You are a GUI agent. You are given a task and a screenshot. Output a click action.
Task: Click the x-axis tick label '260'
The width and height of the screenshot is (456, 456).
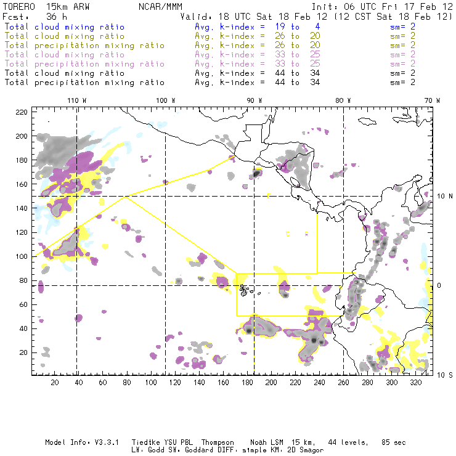pos(343,383)
